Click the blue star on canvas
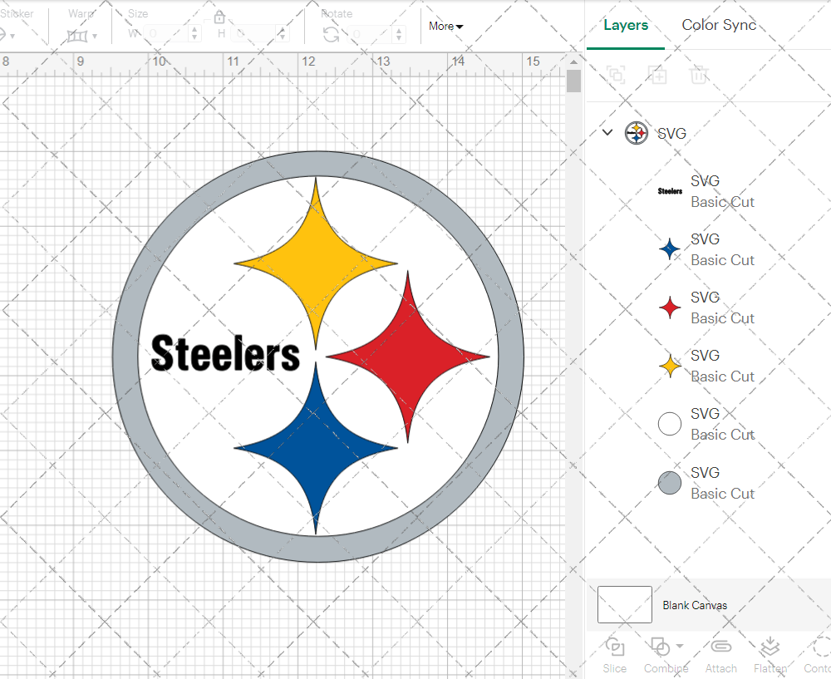831x679 pixels. pyautogui.click(x=316, y=448)
